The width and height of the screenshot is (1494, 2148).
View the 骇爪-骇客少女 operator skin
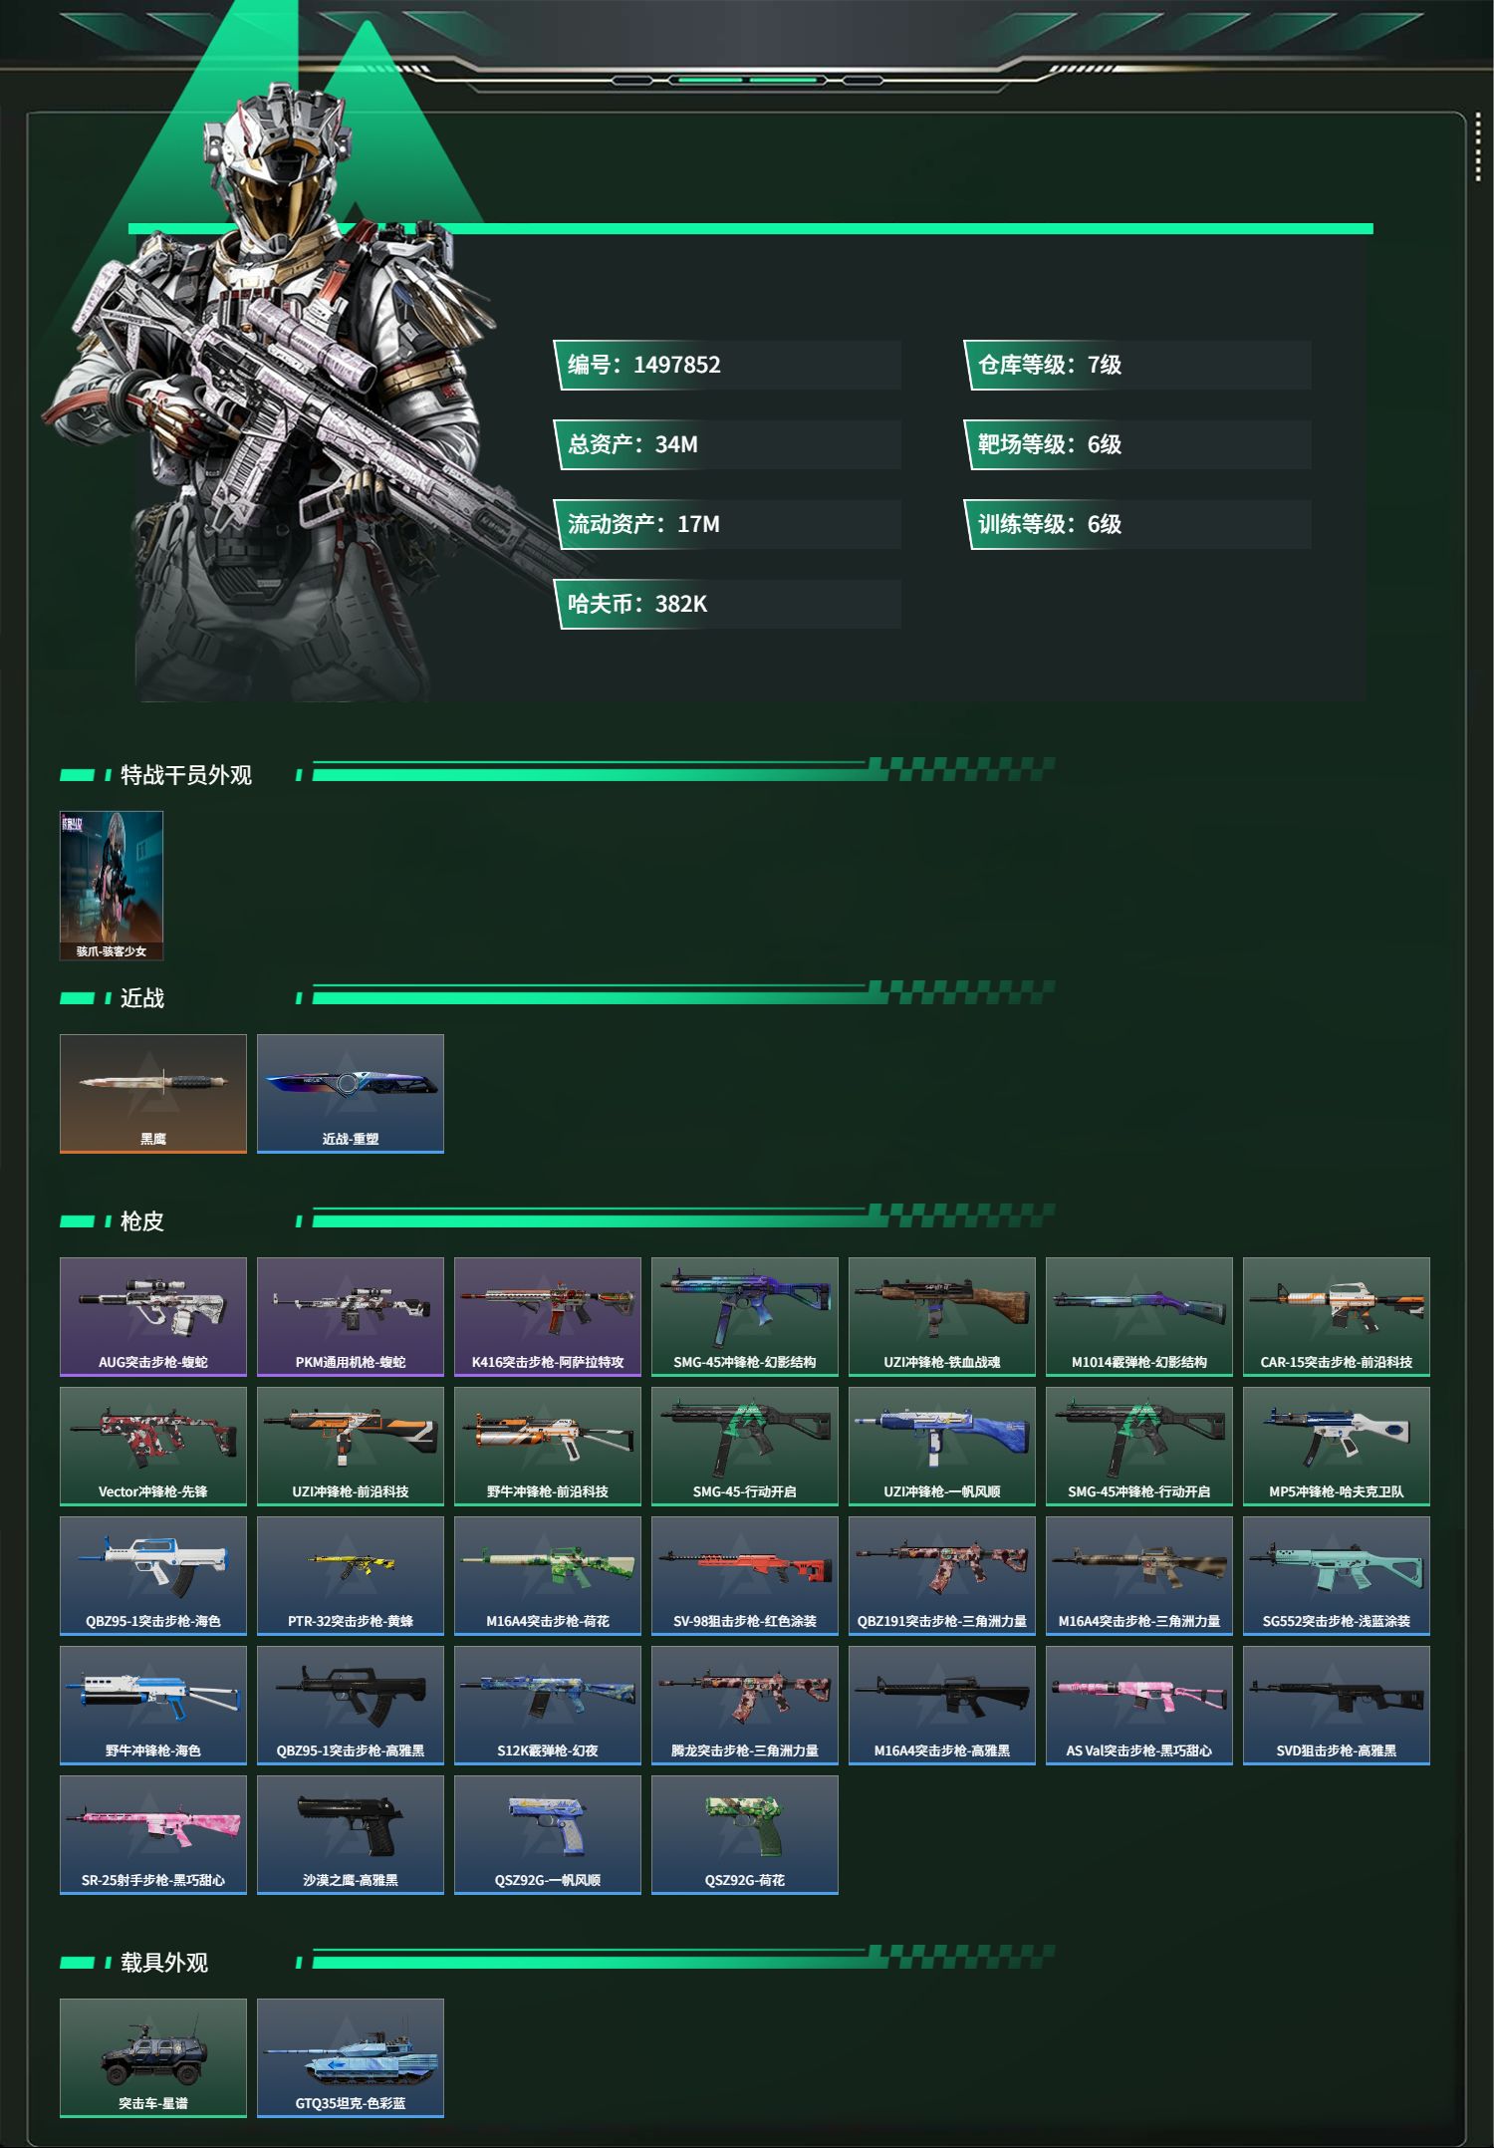(112, 886)
